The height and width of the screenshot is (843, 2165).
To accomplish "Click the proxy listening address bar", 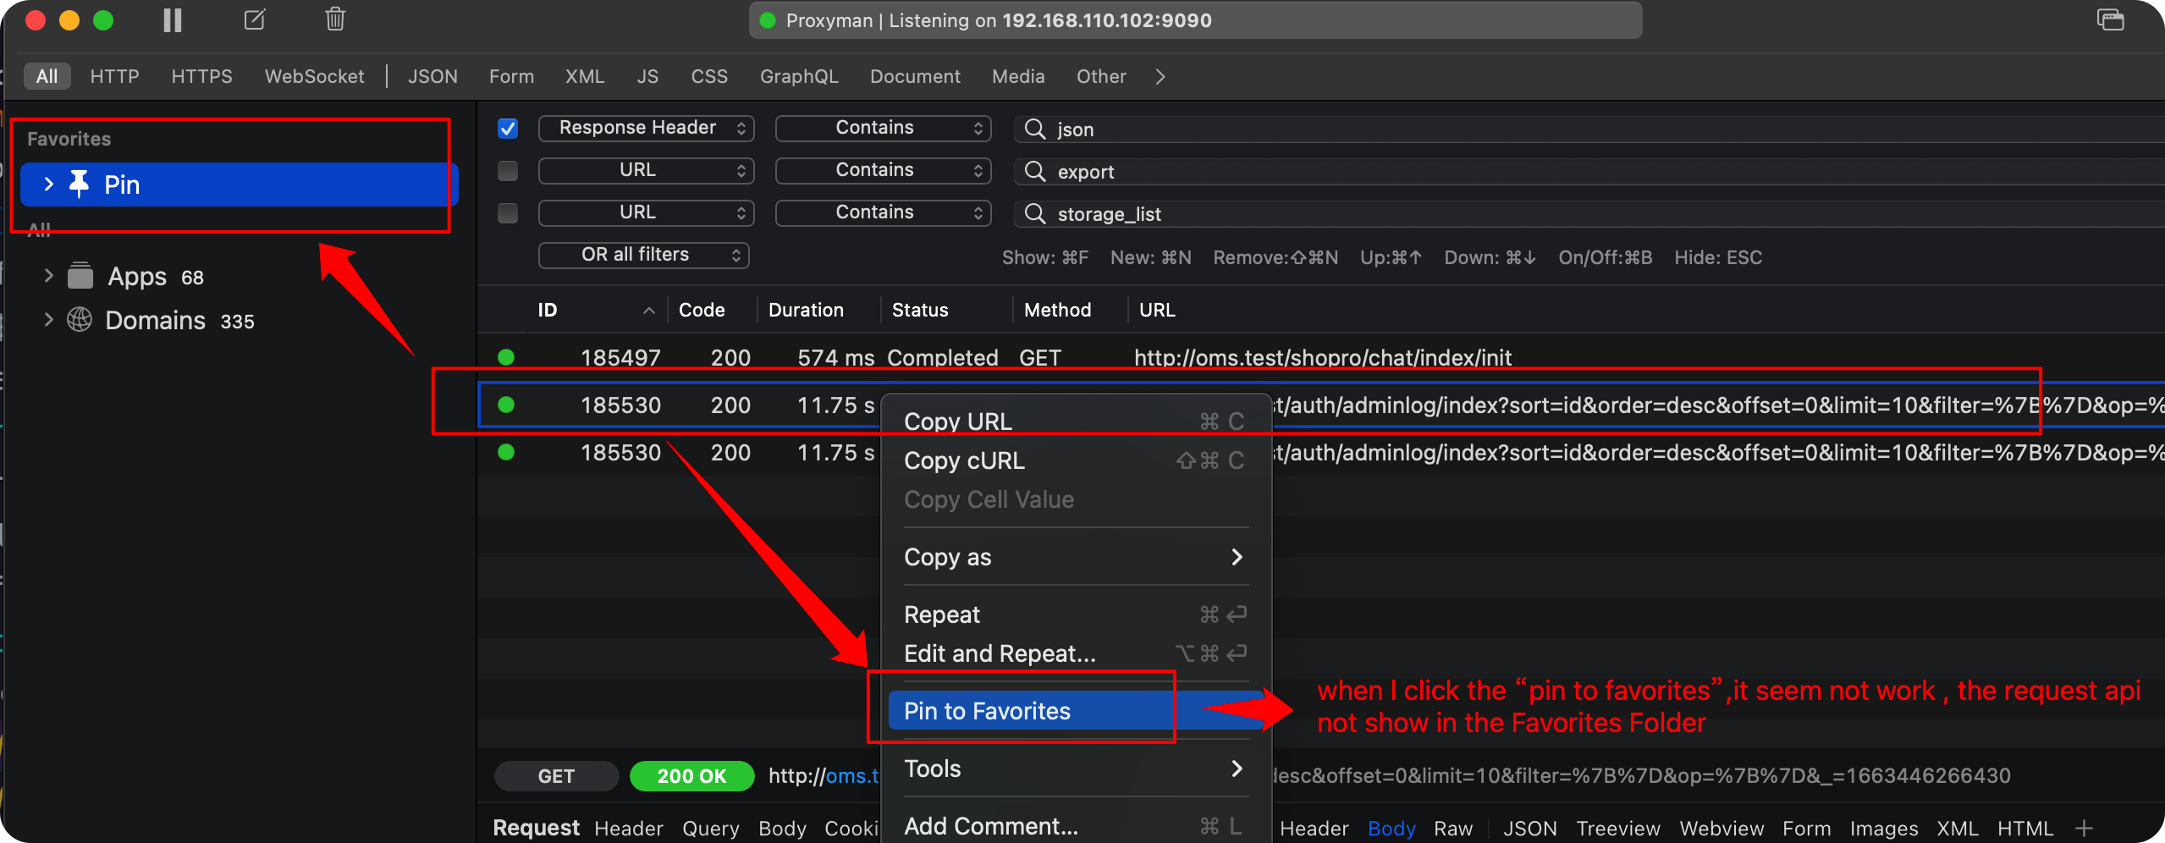I will [1195, 20].
